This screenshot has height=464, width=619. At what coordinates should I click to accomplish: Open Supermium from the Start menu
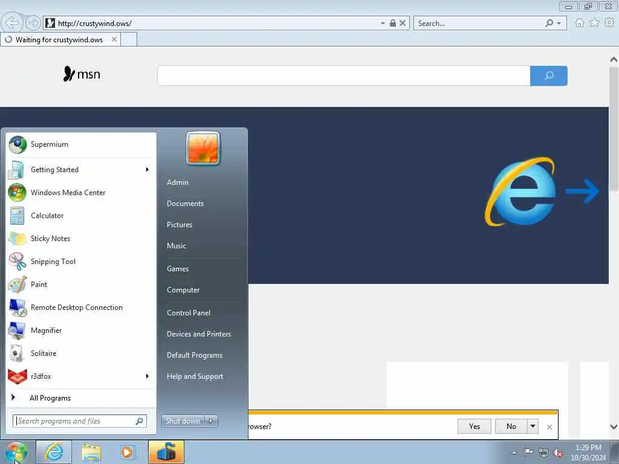(x=81, y=144)
